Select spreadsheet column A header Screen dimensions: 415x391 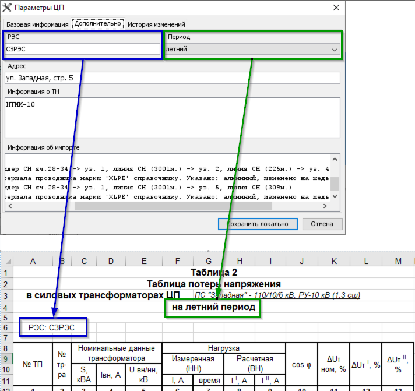click(33, 261)
